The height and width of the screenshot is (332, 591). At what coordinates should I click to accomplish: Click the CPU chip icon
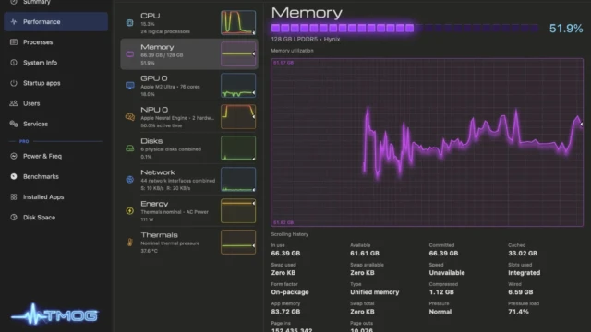coord(129,23)
